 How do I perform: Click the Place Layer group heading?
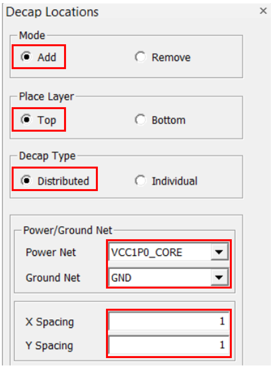click(46, 96)
